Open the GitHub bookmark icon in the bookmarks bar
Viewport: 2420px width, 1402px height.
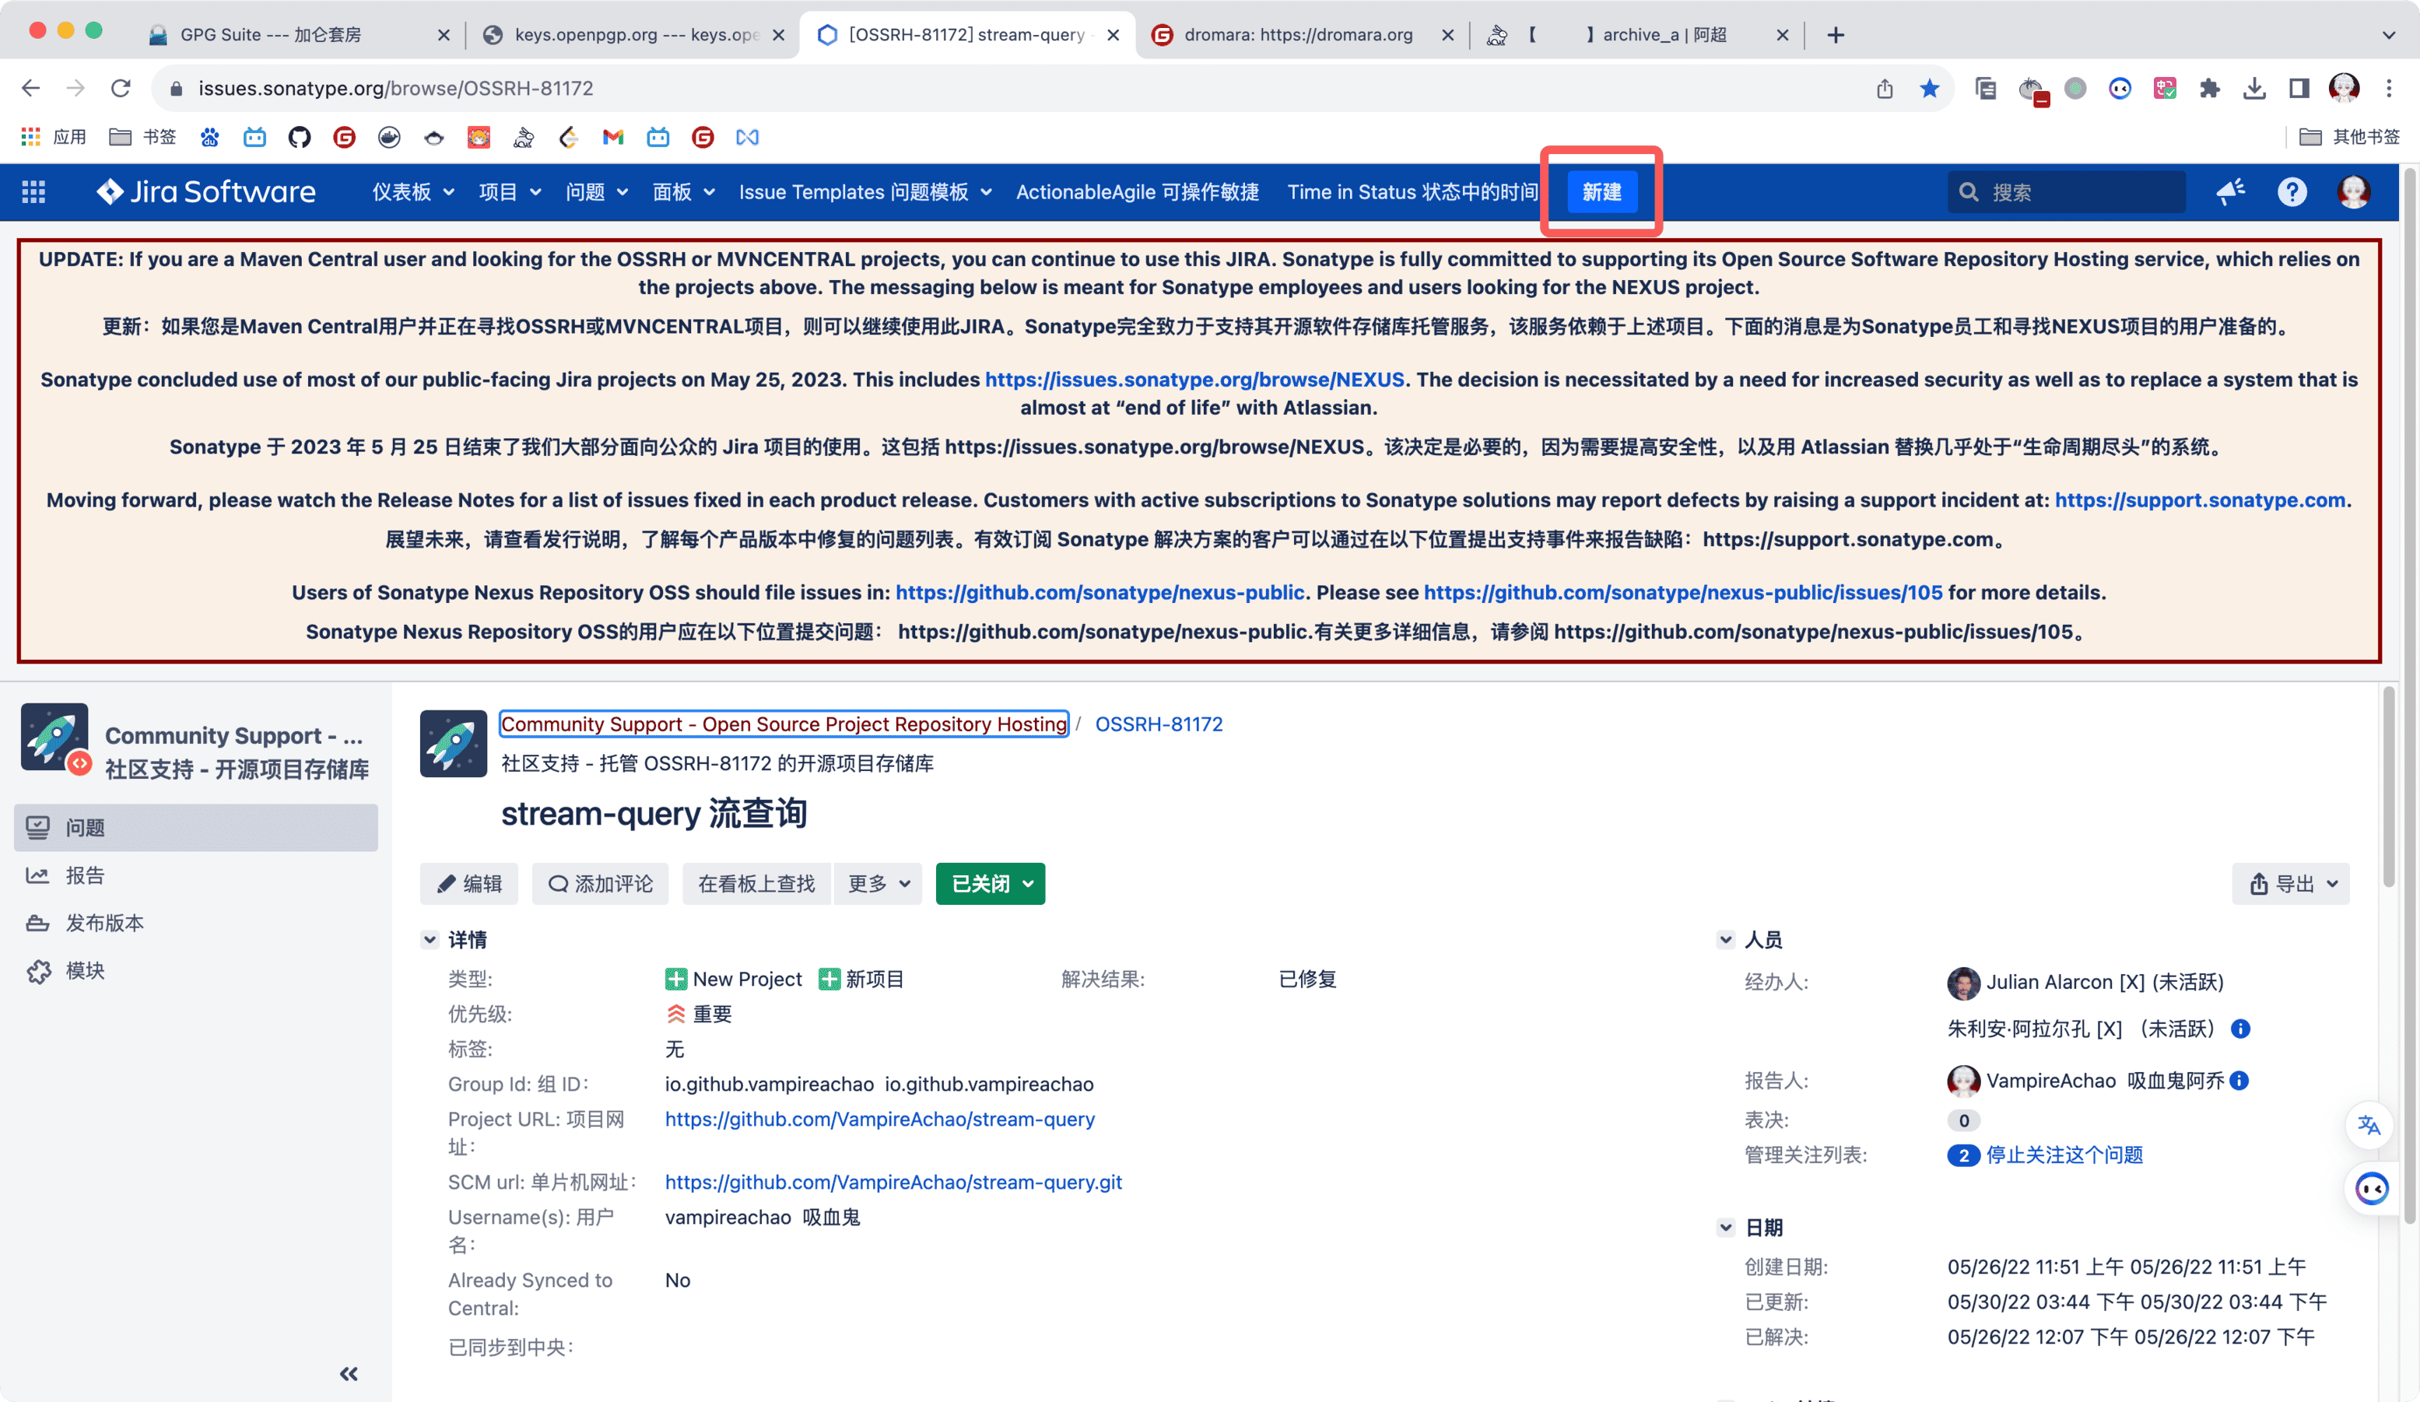[300, 137]
